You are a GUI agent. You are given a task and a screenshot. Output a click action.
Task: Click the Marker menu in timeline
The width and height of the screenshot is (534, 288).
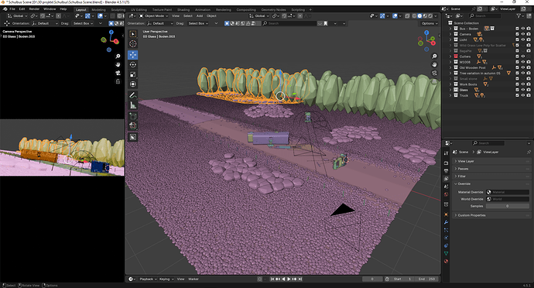coord(193,279)
